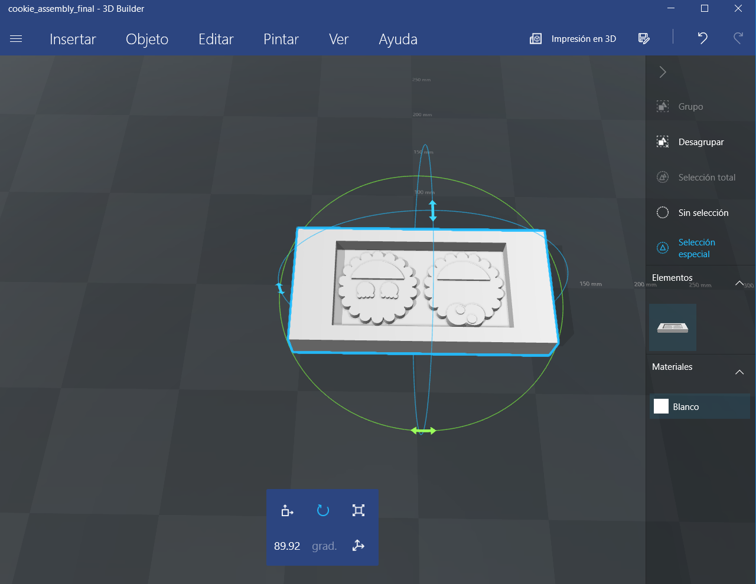Viewport: 756px width, 584px height.
Task: Click the rotation axis selector icon
Action: pos(359,546)
